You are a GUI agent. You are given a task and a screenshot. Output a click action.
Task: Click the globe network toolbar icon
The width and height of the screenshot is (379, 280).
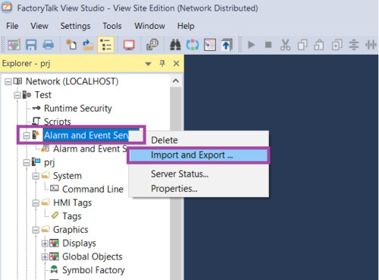click(152, 45)
